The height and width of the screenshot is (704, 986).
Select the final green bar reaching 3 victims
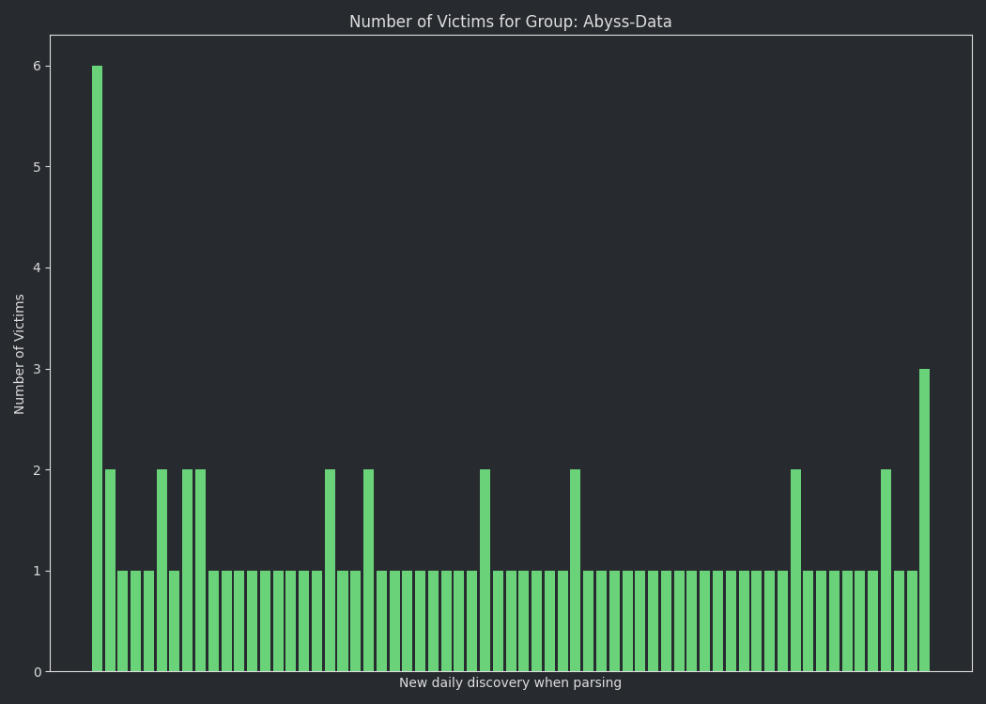[x=924, y=520]
